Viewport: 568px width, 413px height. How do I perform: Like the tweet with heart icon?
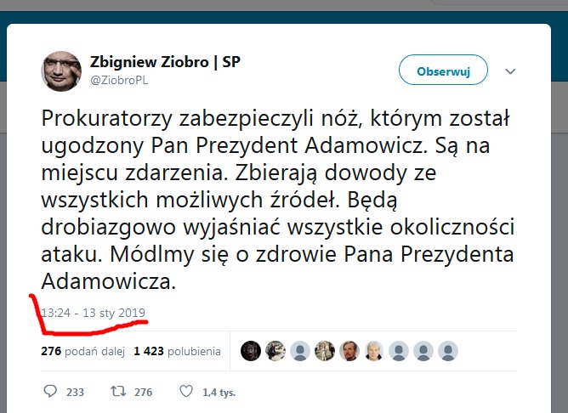coord(186,391)
